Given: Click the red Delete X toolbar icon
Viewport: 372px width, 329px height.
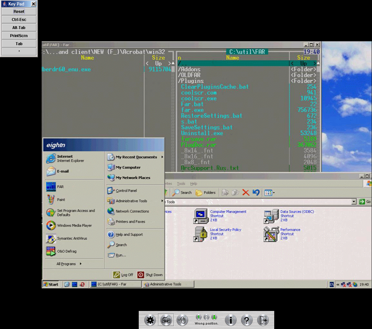Looking at the screenshot, I should (x=246, y=193).
